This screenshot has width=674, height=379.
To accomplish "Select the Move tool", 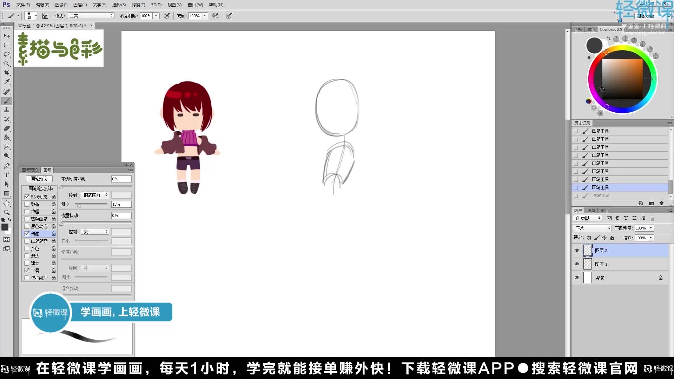I will pyautogui.click(x=7, y=36).
